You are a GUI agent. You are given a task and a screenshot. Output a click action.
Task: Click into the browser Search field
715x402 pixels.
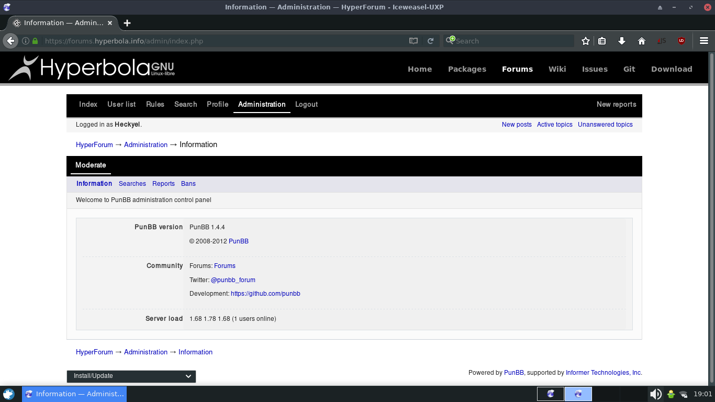click(513, 41)
